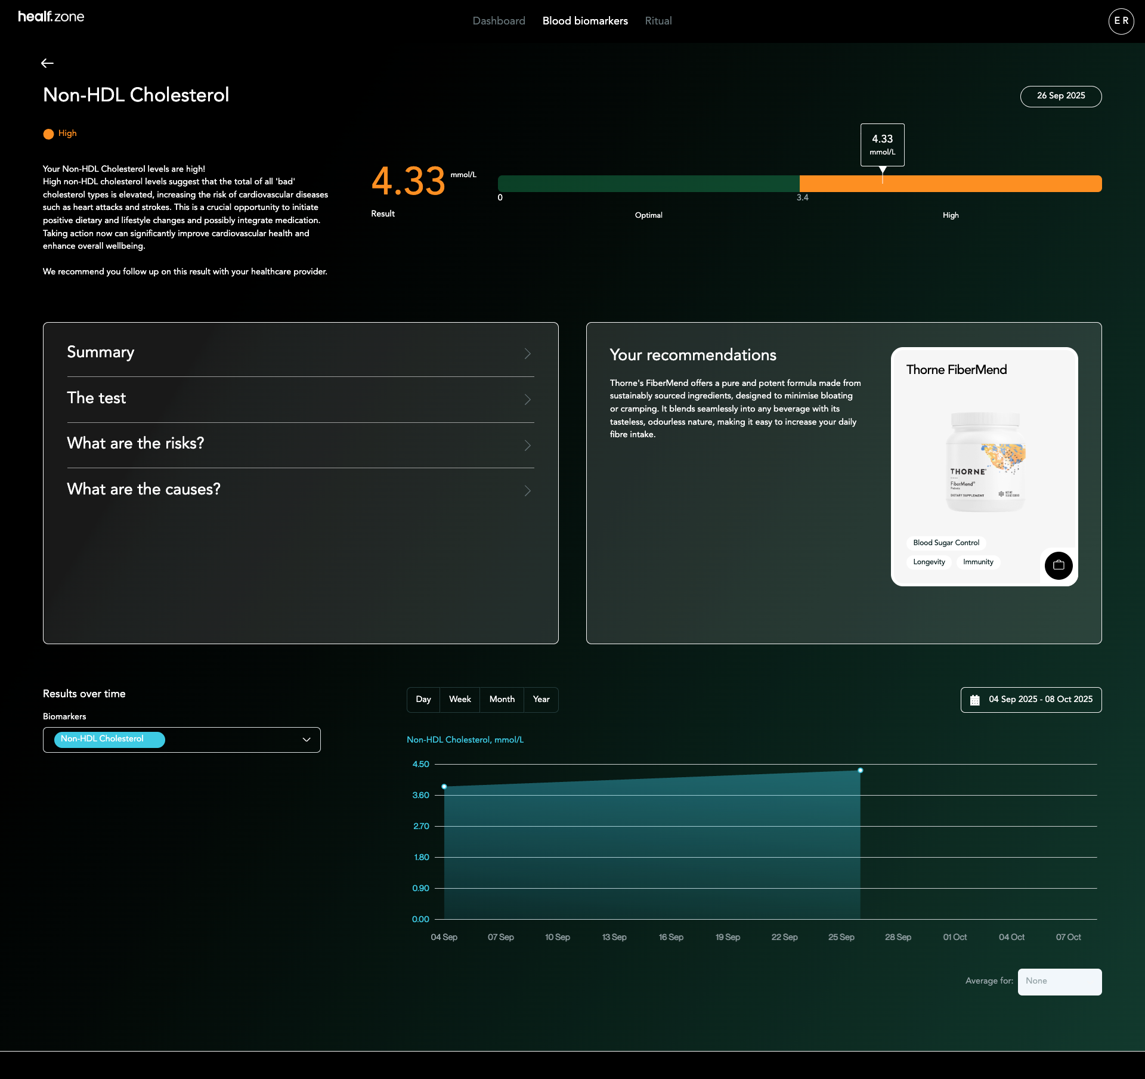
Task: Click the 25 Sep data point on chart
Action: 860,770
